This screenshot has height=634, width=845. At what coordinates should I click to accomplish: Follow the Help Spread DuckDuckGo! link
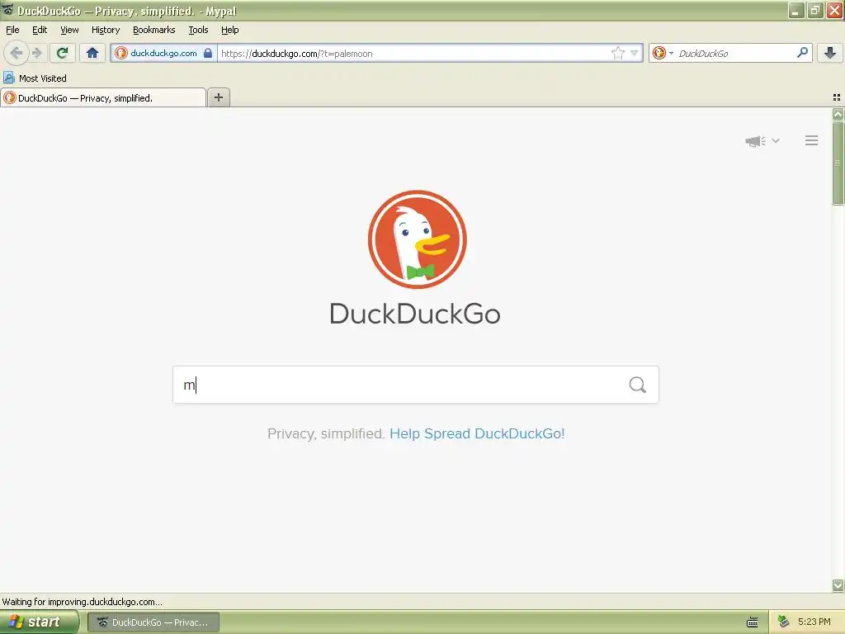(x=477, y=433)
